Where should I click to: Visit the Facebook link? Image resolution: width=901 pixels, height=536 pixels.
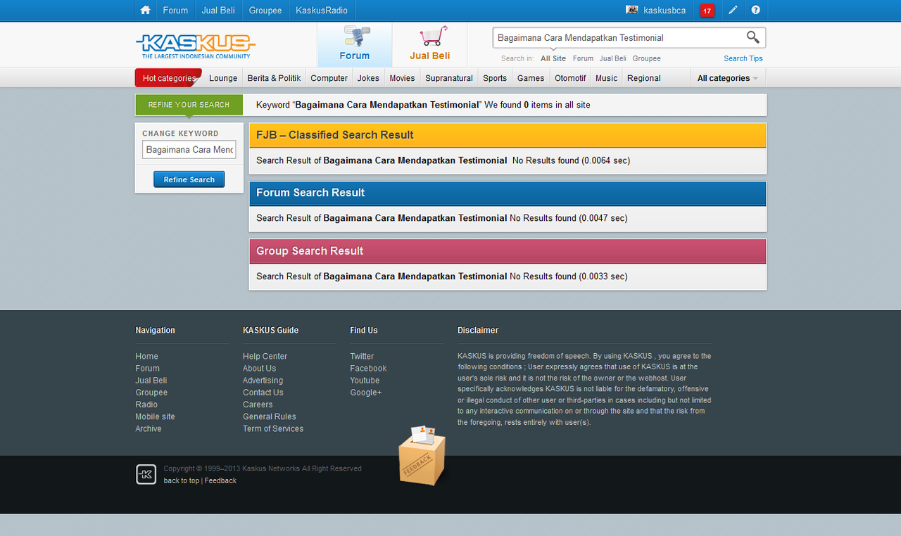(369, 369)
